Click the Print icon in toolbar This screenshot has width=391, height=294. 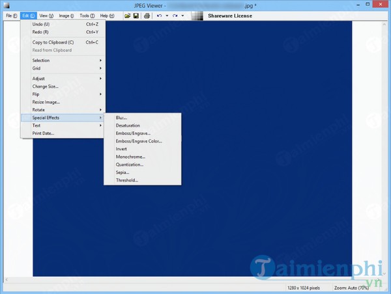pyautogui.click(x=147, y=16)
